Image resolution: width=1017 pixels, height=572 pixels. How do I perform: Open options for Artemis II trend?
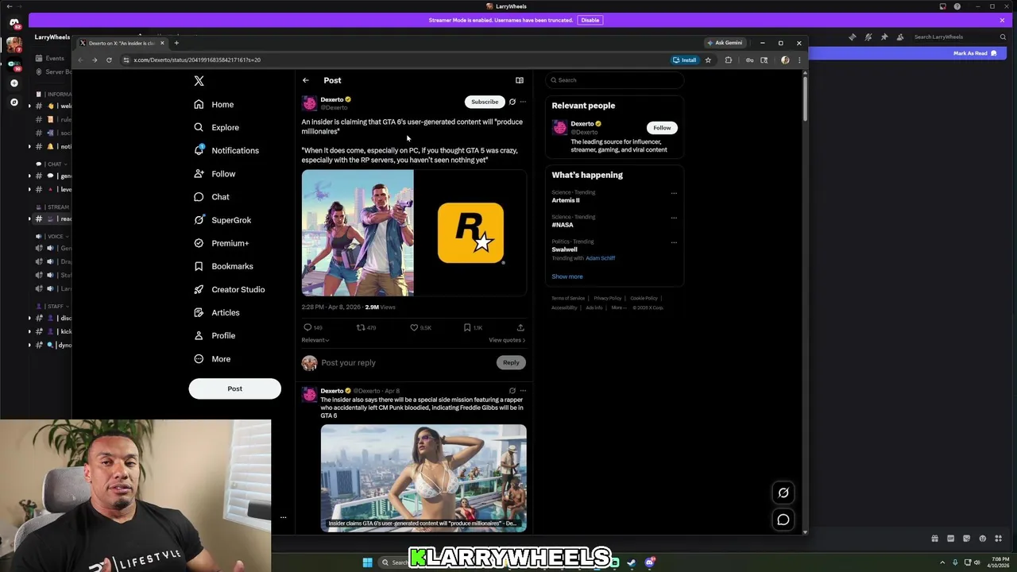click(x=674, y=193)
